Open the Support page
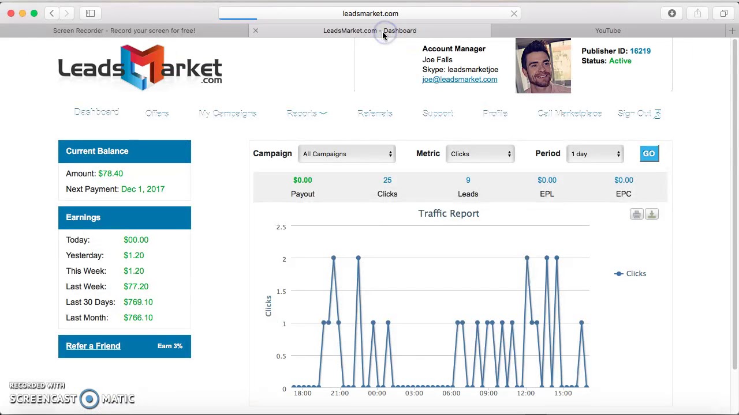The width and height of the screenshot is (739, 415). click(438, 114)
